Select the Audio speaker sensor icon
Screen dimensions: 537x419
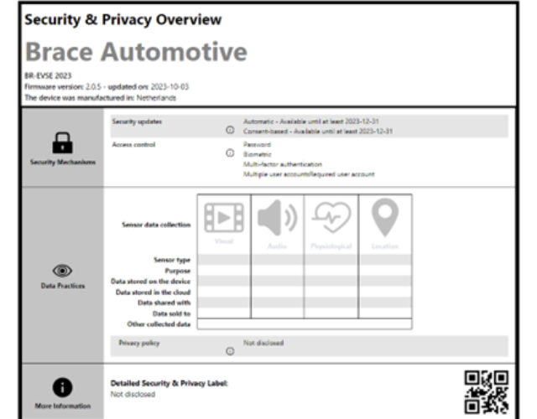click(x=277, y=218)
